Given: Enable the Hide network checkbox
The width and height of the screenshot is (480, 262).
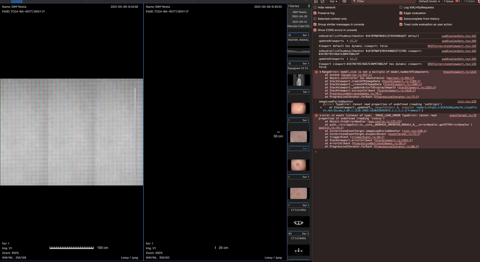Looking at the screenshot, I should 315,7.
